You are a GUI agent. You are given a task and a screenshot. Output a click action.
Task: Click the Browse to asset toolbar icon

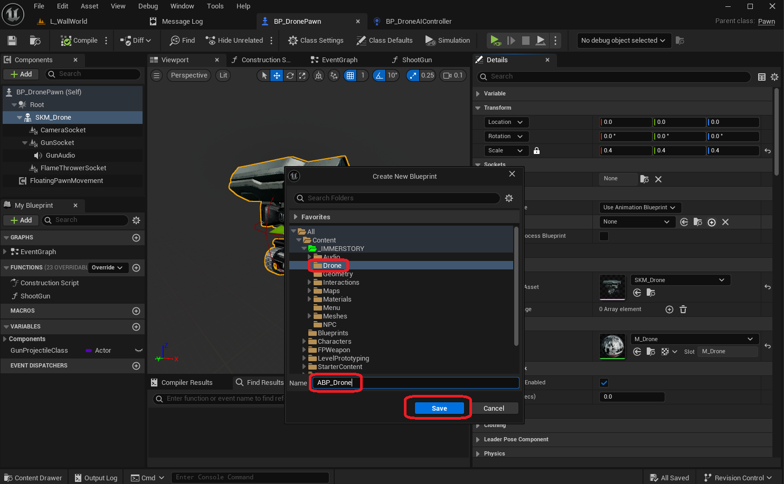tap(35, 41)
